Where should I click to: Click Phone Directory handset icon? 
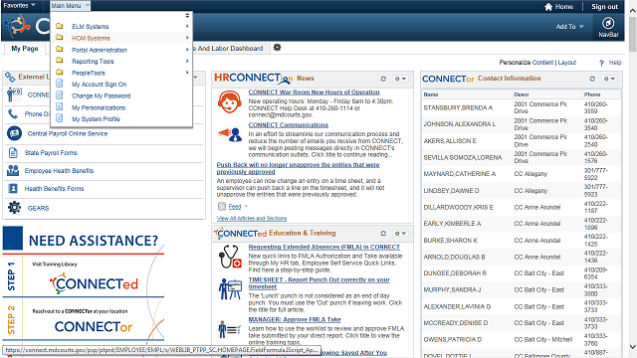[13, 114]
